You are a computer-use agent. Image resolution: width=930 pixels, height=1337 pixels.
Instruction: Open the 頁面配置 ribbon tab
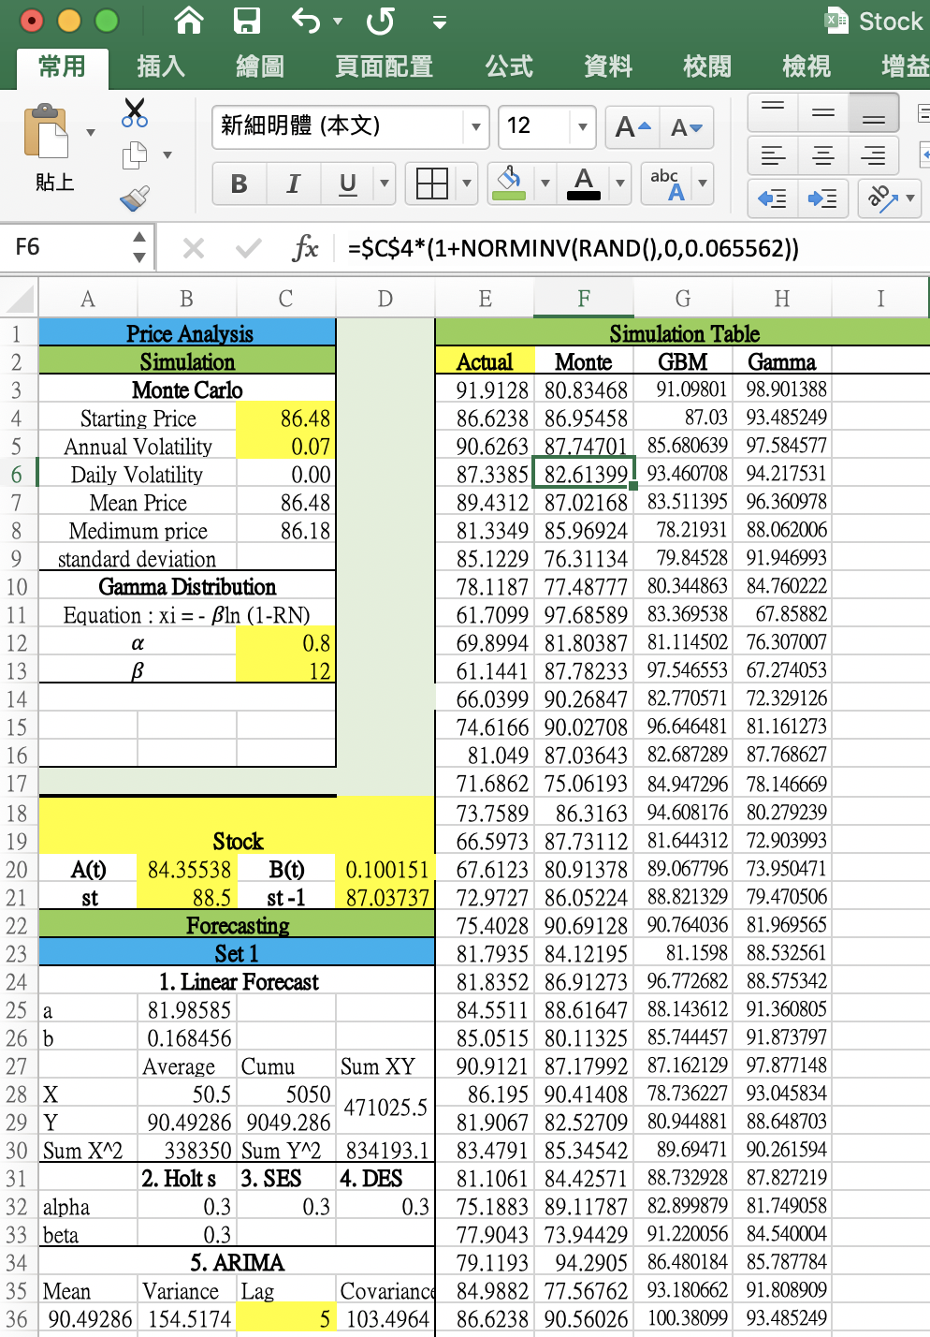(384, 66)
